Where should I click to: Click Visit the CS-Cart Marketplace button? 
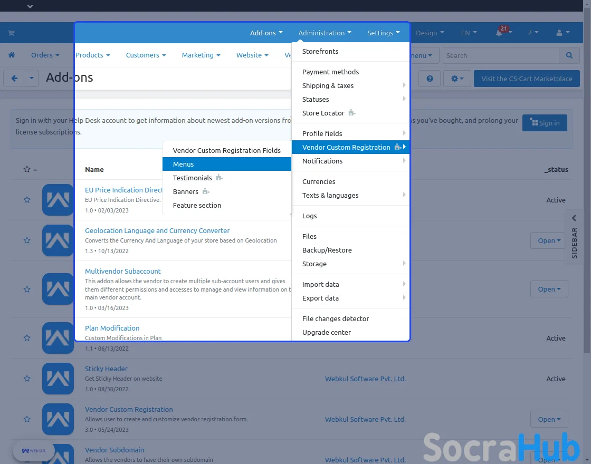tap(527, 79)
